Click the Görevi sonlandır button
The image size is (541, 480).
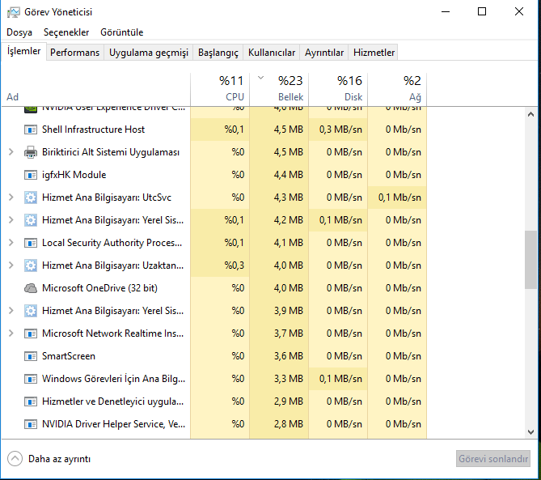click(x=493, y=459)
